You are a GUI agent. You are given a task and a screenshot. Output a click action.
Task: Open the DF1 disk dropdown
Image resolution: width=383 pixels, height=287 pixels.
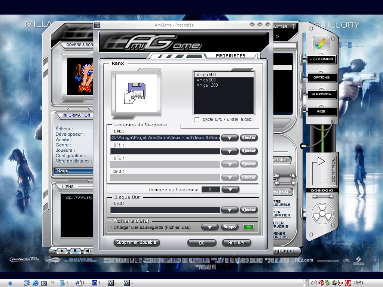point(230,151)
